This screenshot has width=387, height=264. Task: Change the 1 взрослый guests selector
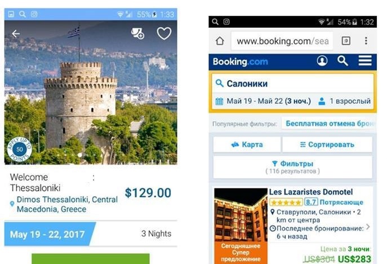coord(345,101)
